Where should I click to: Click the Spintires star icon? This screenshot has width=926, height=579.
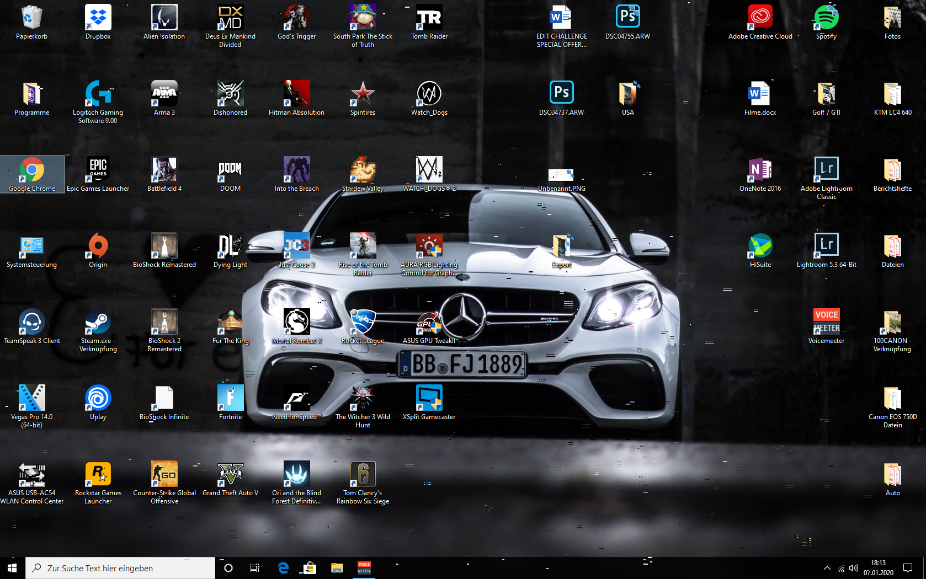(363, 93)
